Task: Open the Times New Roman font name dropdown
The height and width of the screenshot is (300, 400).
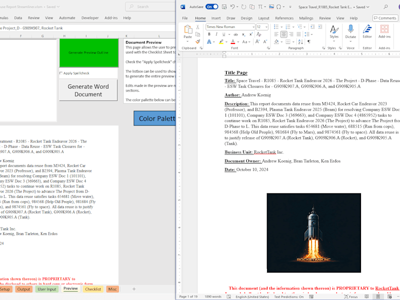Action: tap(253, 27)
